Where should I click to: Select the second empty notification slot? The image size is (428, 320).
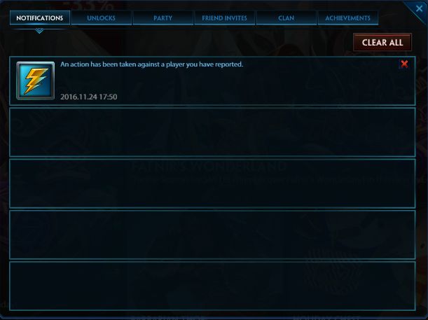[x=212, y=132]
